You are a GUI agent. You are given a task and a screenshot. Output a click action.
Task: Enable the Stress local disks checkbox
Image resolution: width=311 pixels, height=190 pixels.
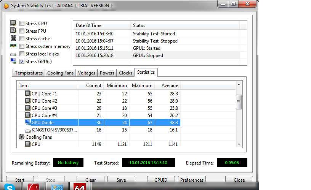pos(22,54)
